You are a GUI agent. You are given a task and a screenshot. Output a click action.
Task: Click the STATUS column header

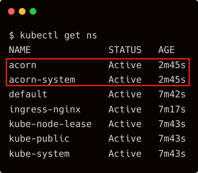[x=125, y=50]
